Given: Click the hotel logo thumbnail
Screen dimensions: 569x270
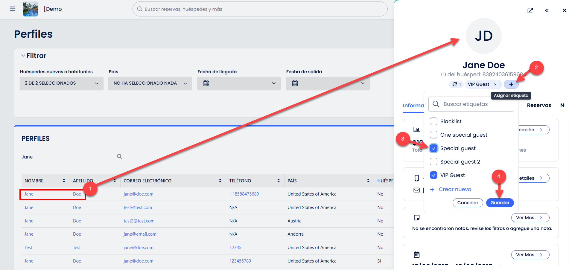Looking at the screenshot, I should click(31, 9).
